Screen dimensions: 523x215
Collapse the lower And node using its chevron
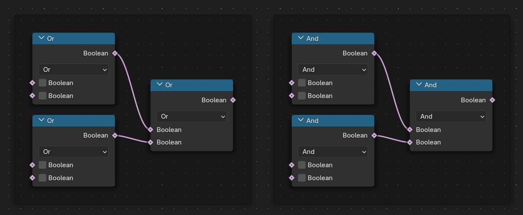301,120
